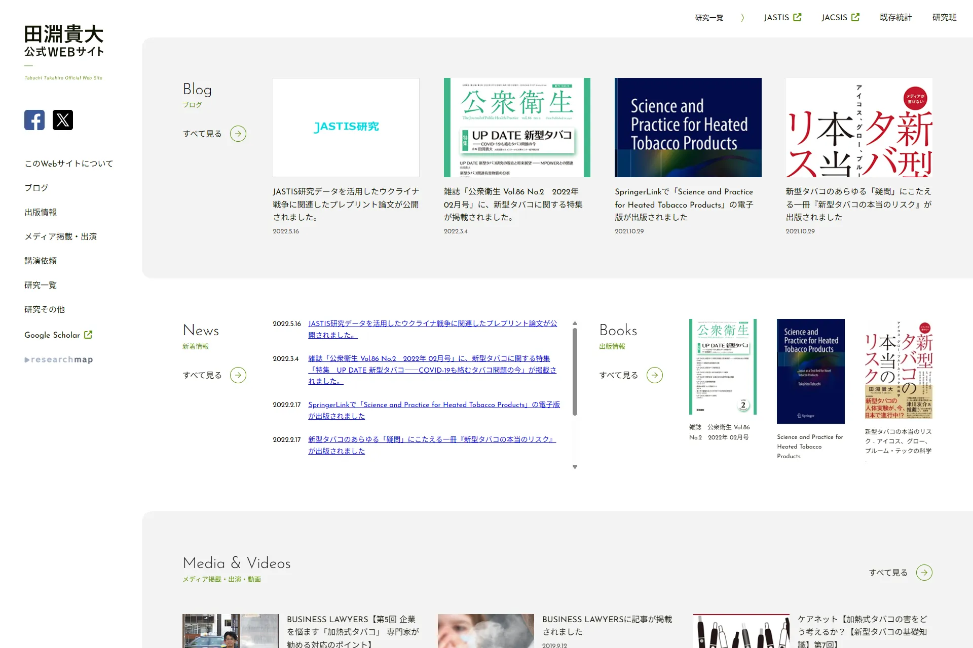Screen dimensions: 973x648
Task: Click the external-link icon beside JACSIS
Action: 855,17
